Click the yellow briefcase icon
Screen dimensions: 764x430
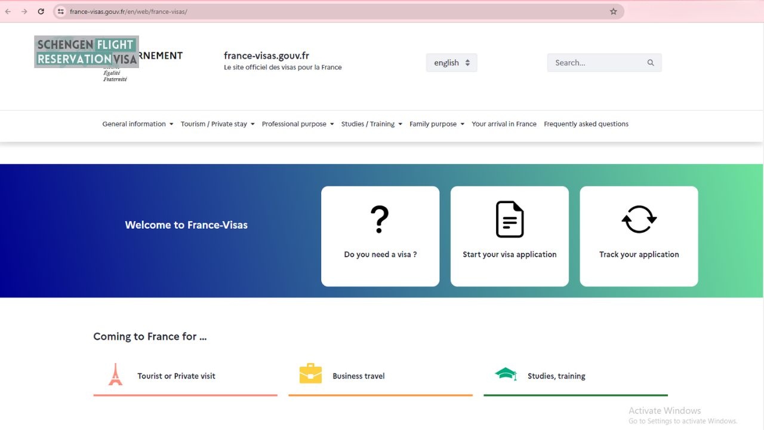click(x=310, y=373)
